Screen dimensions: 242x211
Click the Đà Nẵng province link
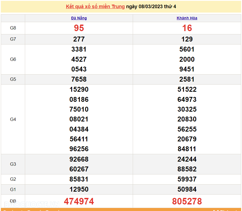79,18
